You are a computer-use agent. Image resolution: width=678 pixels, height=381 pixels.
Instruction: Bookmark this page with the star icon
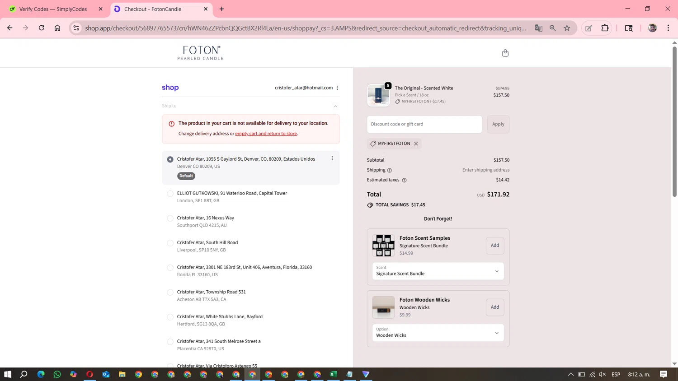click(567, 28)
